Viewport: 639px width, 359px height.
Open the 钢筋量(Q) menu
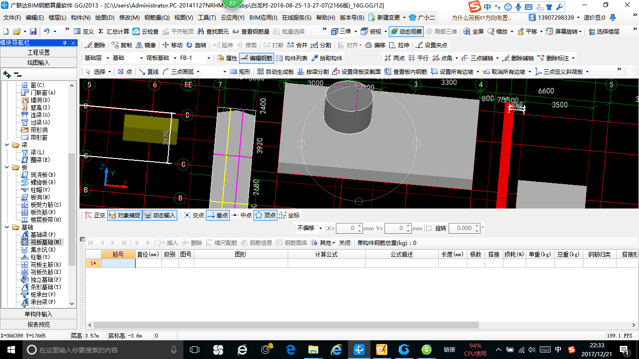click(x=157, y=18)
